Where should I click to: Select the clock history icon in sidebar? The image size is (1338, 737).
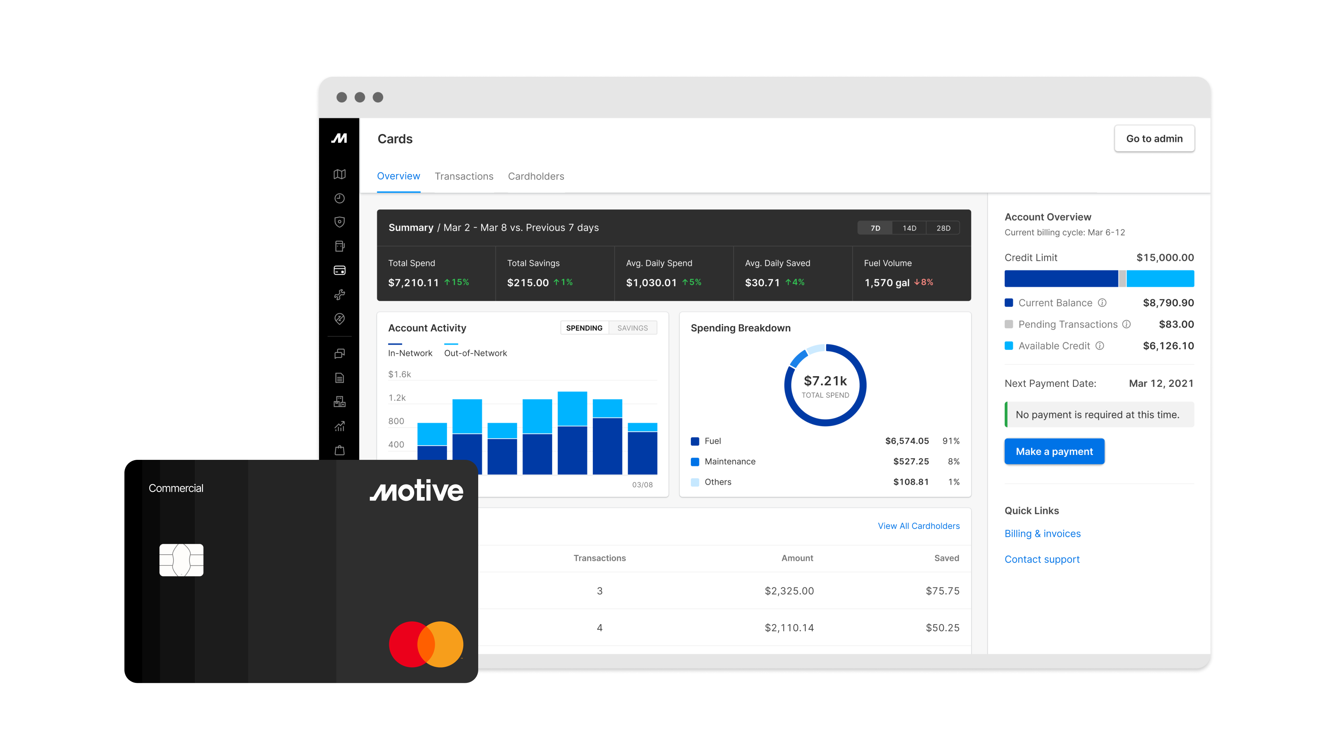340,198
